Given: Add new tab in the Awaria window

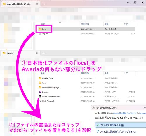Looking at the screenshot, I should (44, 53).
